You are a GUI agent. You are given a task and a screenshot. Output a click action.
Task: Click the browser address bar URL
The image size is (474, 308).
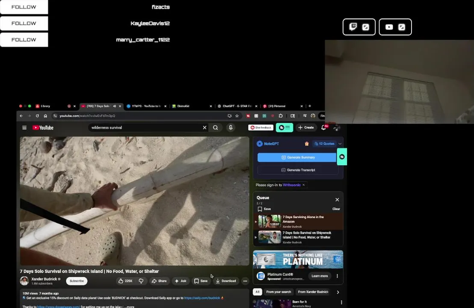pos(87,116)
